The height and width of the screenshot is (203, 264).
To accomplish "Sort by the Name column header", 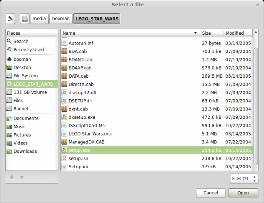I will [130, 33].
